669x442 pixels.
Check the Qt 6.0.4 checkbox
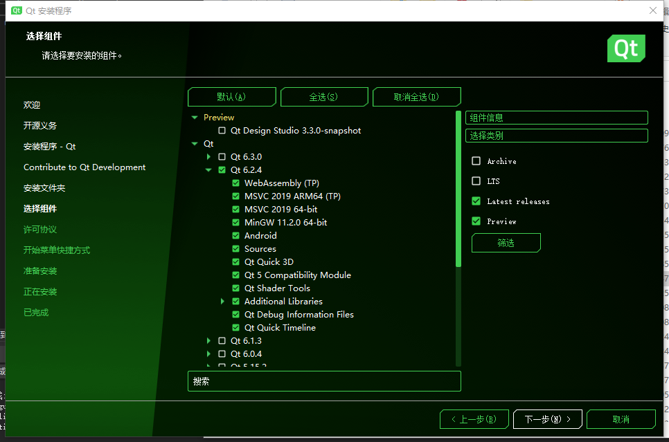pos(222,354)
